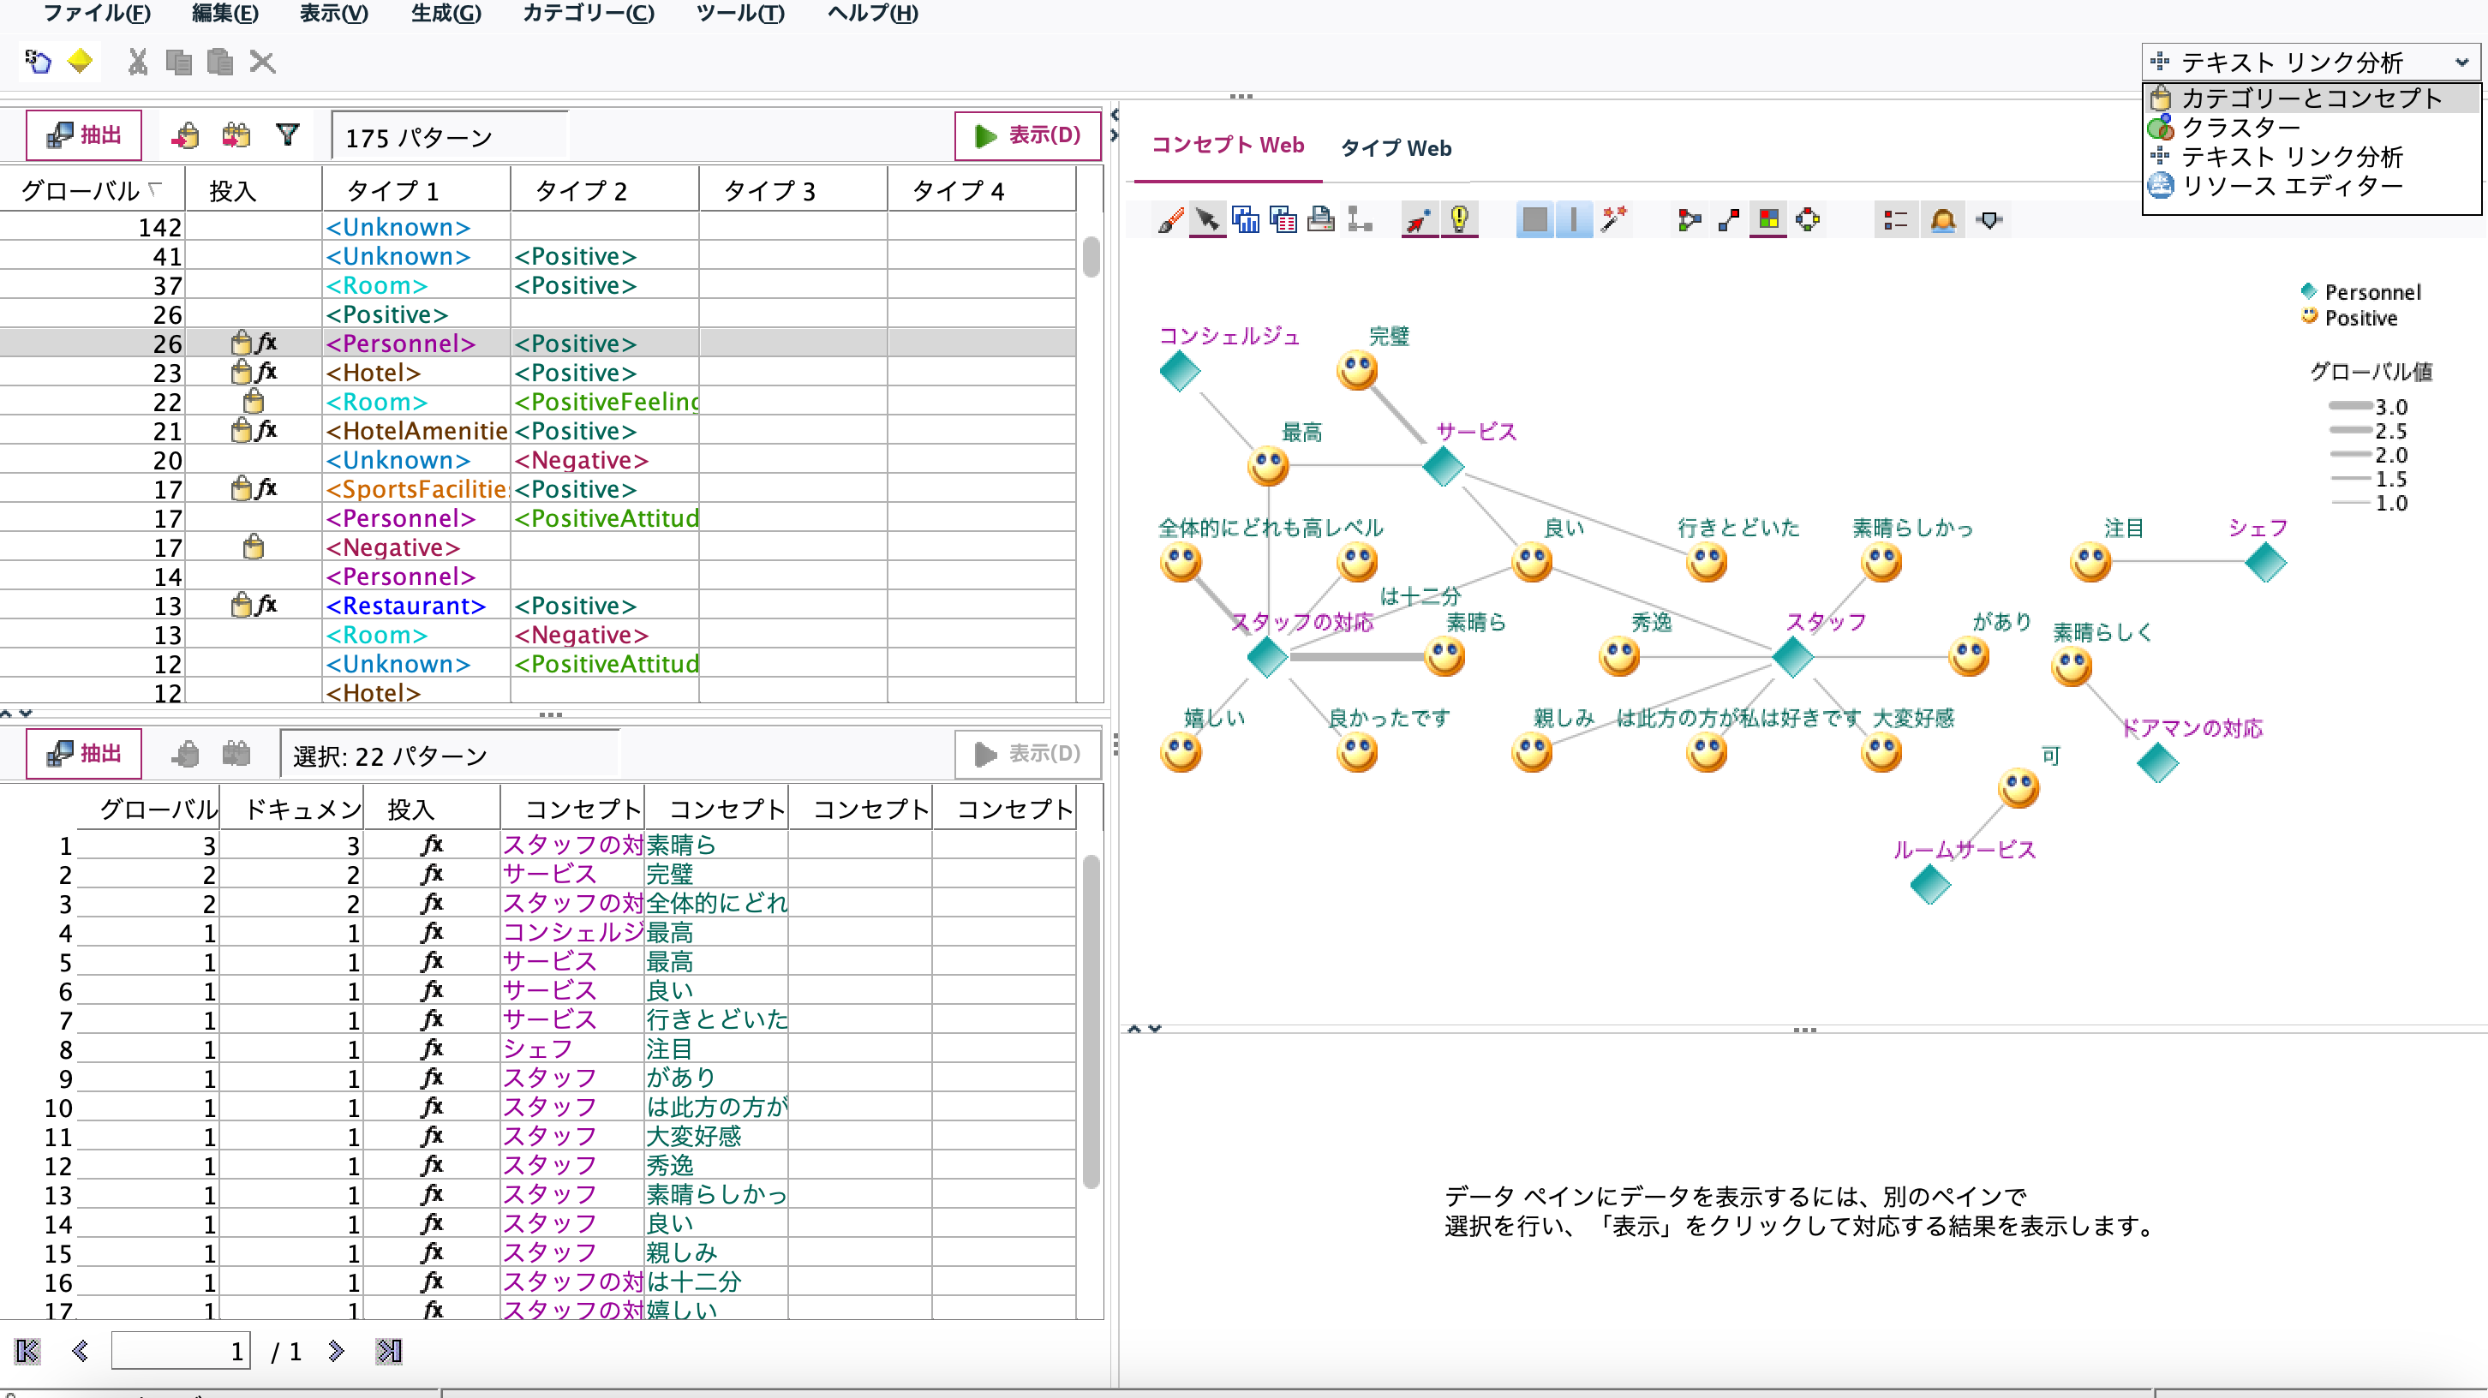Toggle the legend list display icon
The image size is (2488, 1398).
click(x=1895, y=219)
